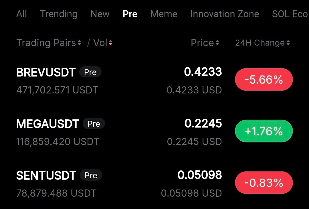Viewport: 309px width, 209px height.
Task: Open the Innovation Zone tab
Action: [x=225, y=14]
